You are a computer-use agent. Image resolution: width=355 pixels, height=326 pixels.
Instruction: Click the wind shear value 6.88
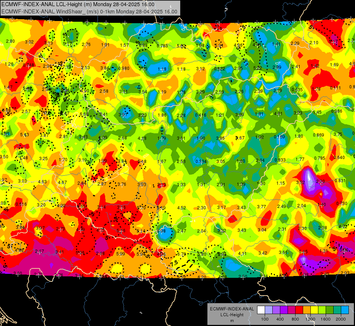[x=143, y=46]
